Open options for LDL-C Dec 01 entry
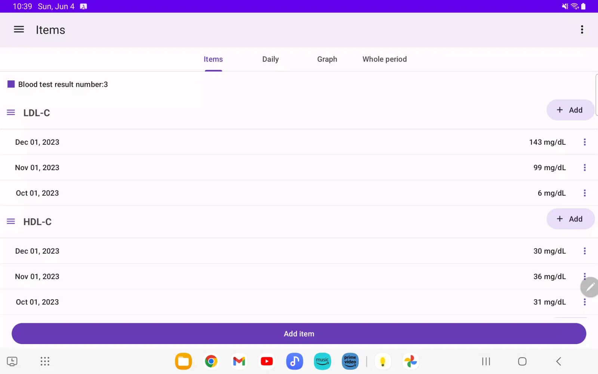 [x=585, y=142]
